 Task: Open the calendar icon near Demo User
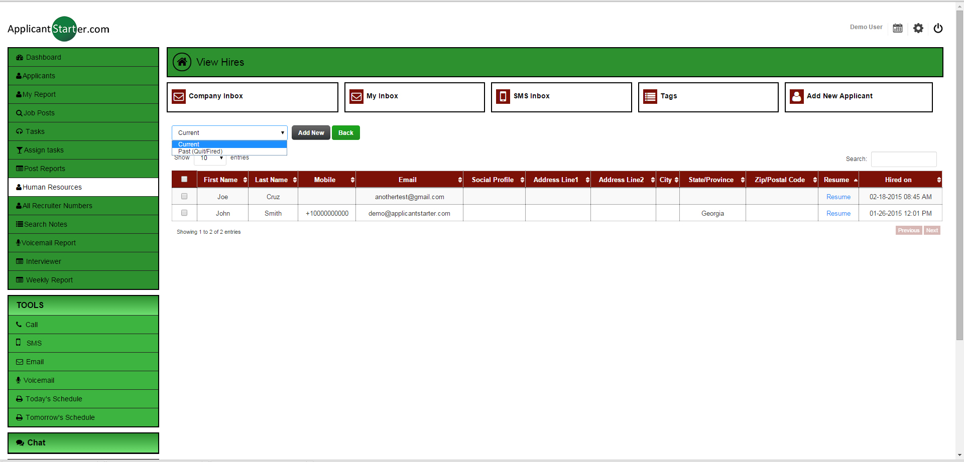click(898, 28)
